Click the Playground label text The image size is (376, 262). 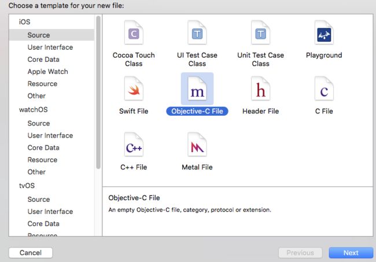coord(324,55)
